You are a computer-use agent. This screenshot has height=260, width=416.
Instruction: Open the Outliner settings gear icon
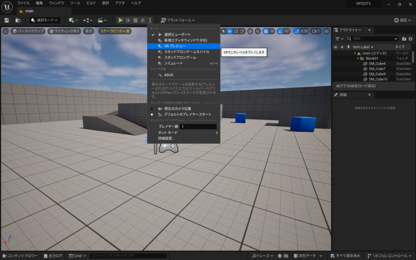pyautogui.click(x=409, y=39)
